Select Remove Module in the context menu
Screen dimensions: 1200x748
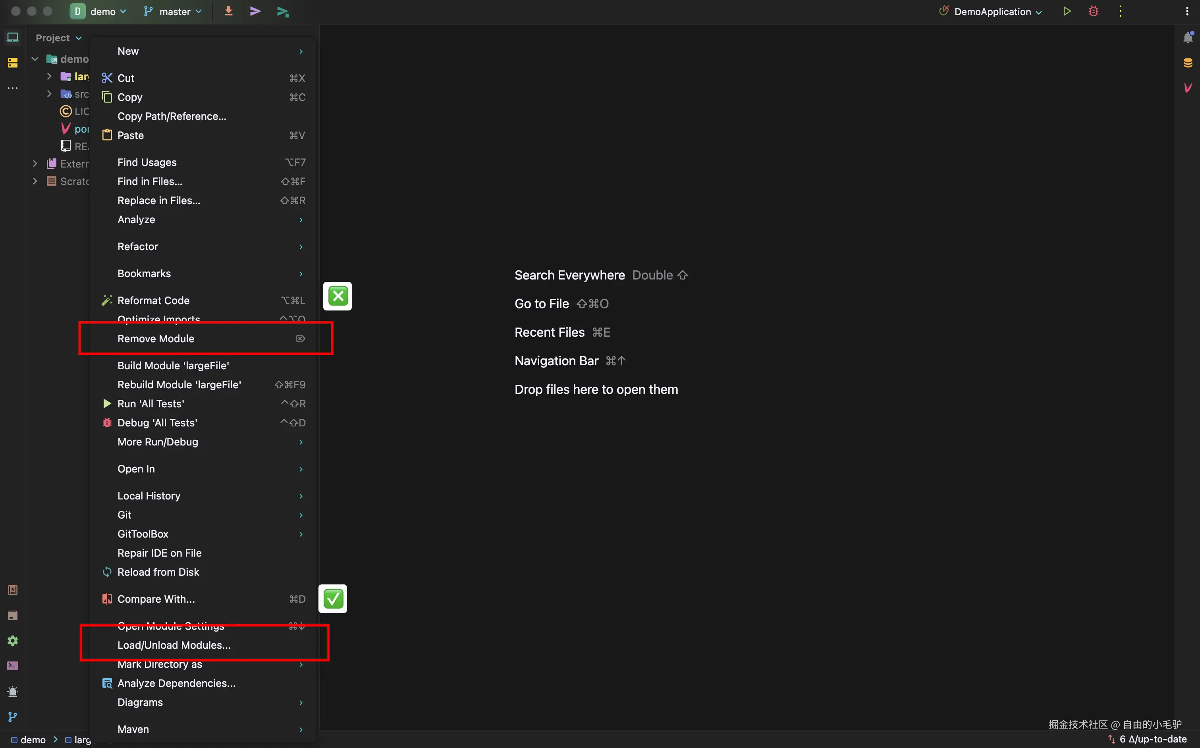156,338
